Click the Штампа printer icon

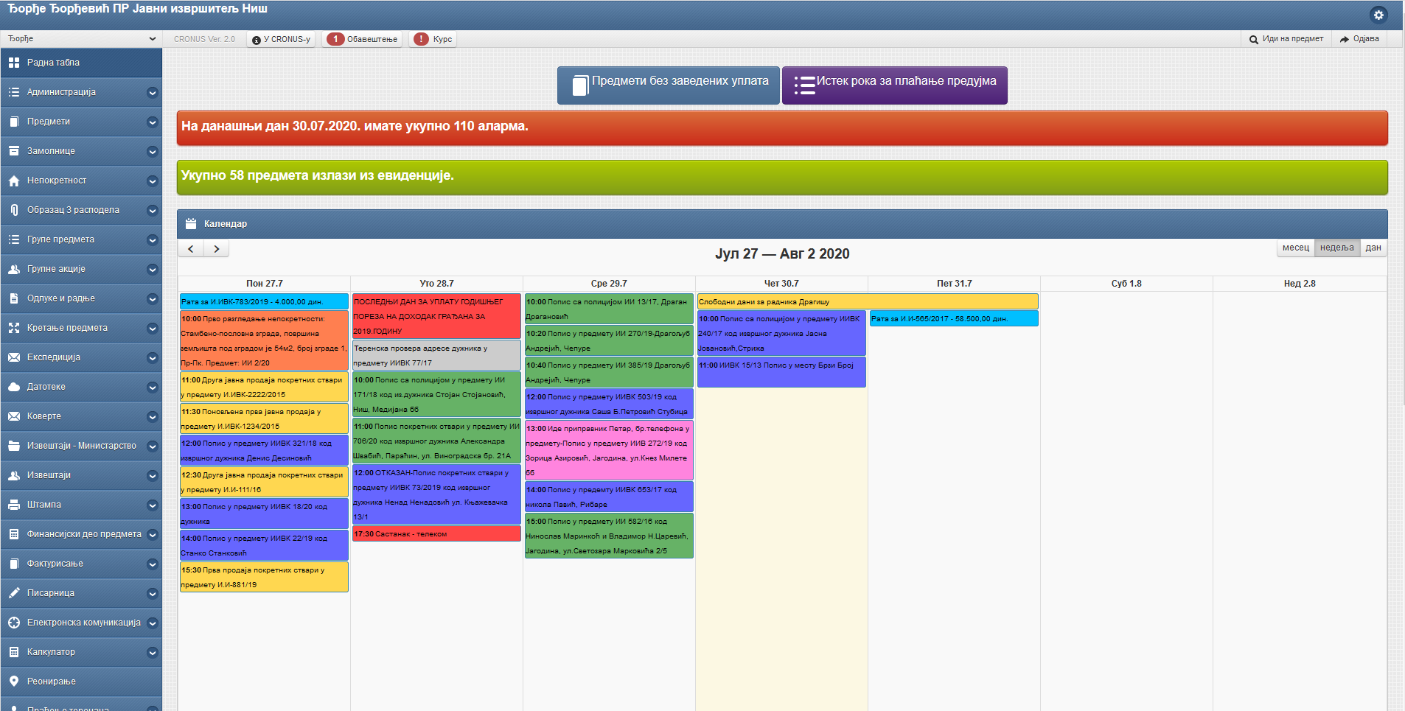[x=14, y=505]
